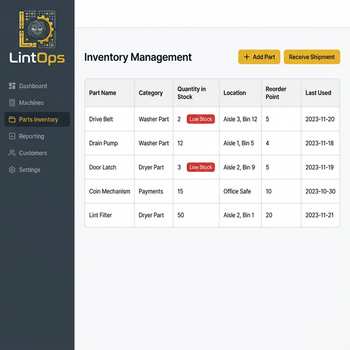Open the Reporting section
Image resolution: width=350 pixels, height=350 pixels.
(x=37, y=136)
